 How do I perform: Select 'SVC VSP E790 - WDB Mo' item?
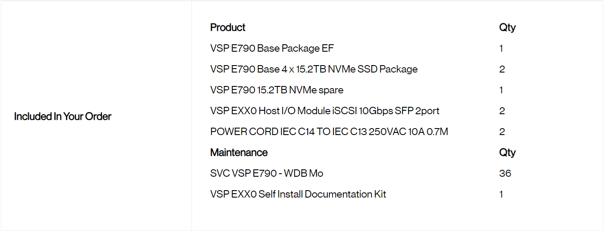pos(266,173)
